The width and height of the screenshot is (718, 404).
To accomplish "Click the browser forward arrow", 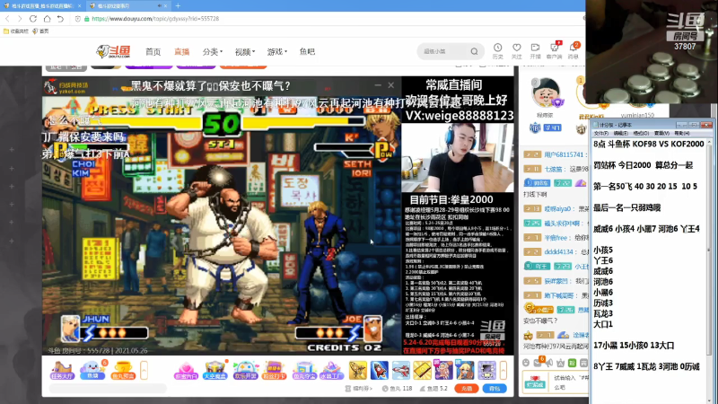I will point(19,19).
